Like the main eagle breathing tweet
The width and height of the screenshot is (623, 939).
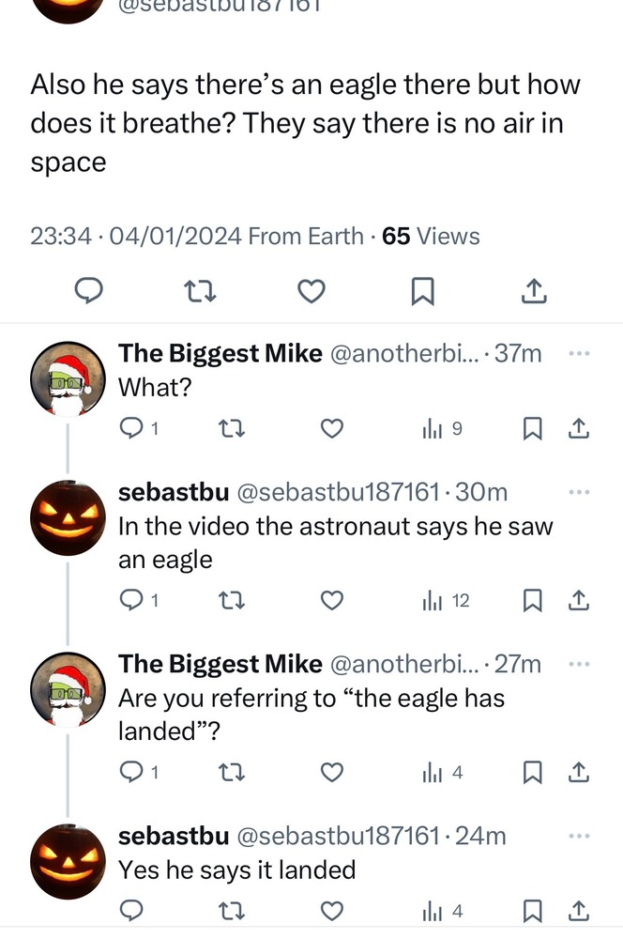click(311, 293)
